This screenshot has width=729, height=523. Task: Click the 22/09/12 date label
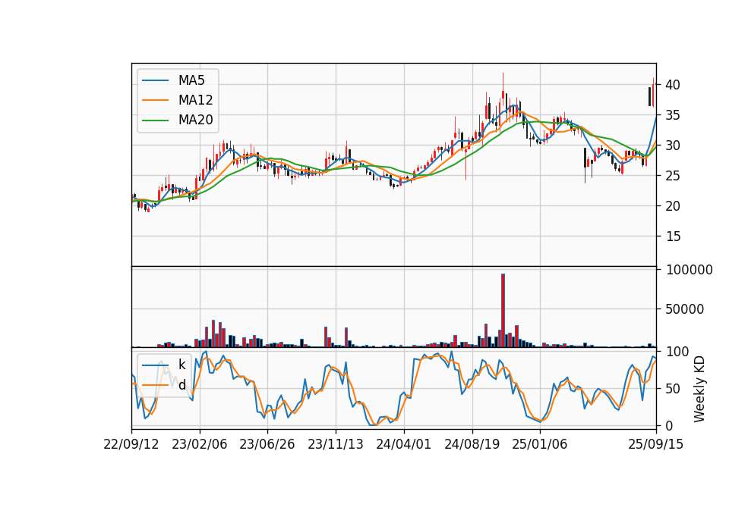click(131, 444)
